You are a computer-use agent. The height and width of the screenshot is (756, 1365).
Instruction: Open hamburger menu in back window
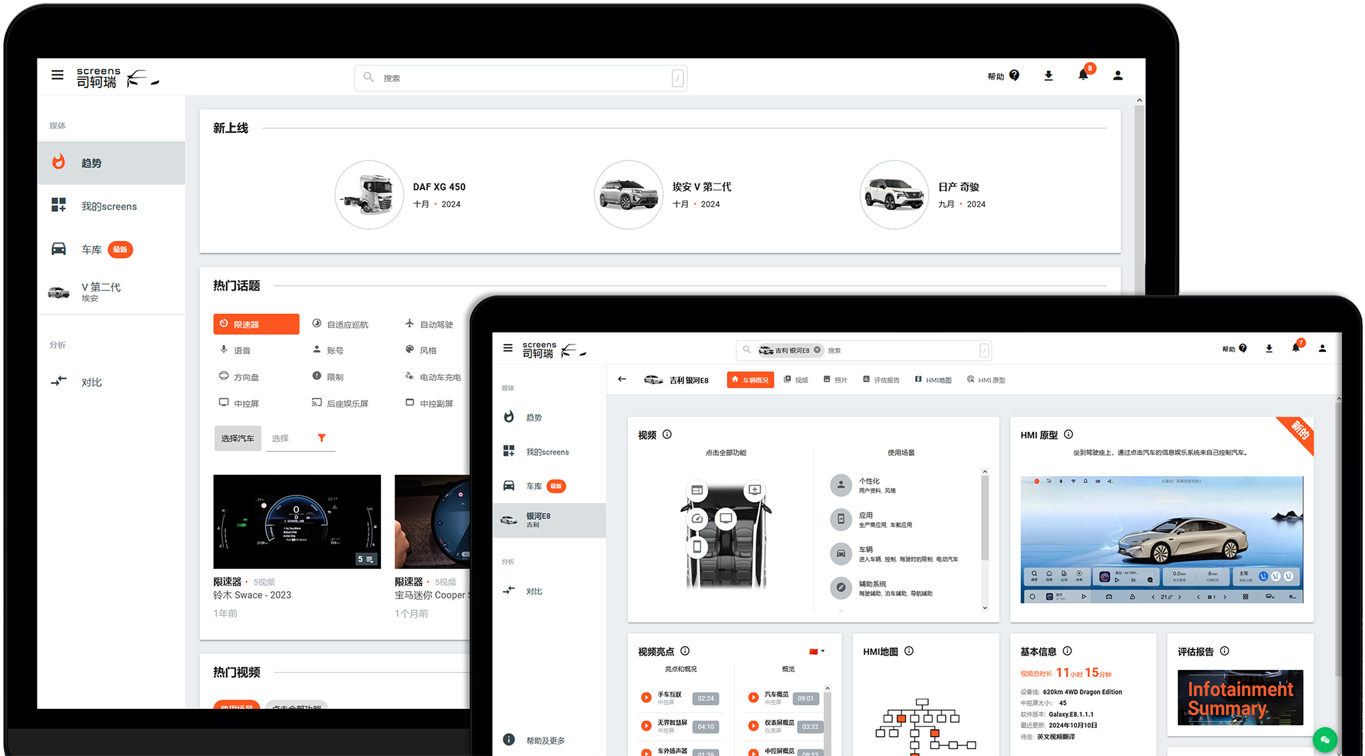(57, 75)
